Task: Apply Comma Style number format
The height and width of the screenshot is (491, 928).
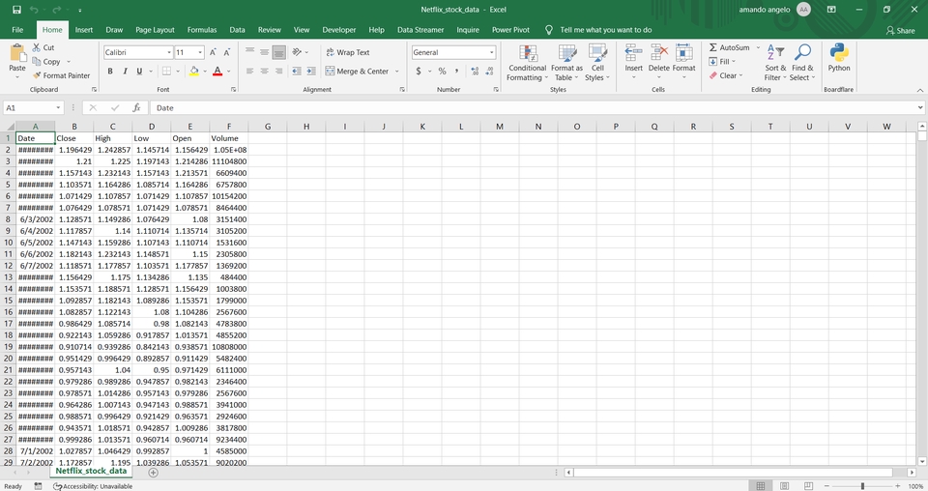Action: point(457,71)
